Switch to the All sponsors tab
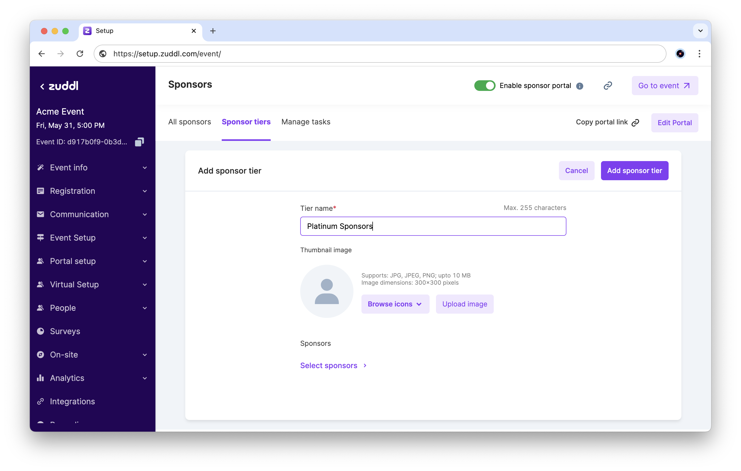741x471 pixels. pos(189,122)
